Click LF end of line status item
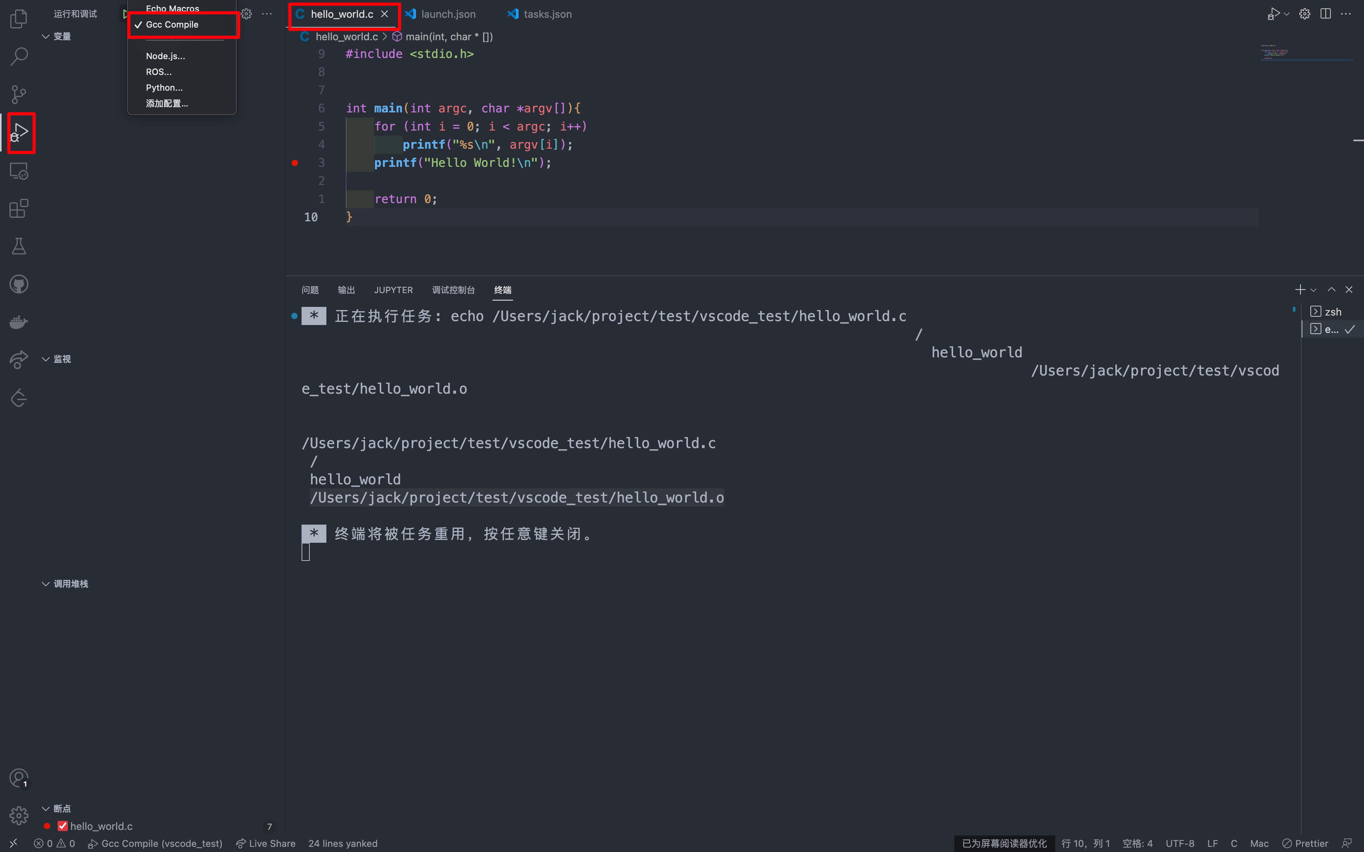 tap(1212, 843)
